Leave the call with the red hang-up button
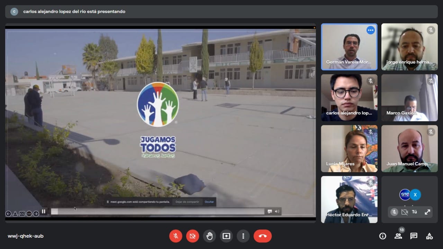 pos(263,236)
